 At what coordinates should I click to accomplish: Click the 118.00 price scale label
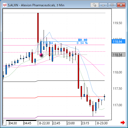coord(117,72)
